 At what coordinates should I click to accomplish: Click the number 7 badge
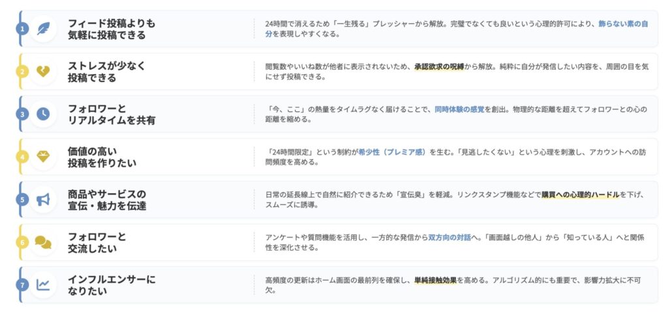point(23,285)
